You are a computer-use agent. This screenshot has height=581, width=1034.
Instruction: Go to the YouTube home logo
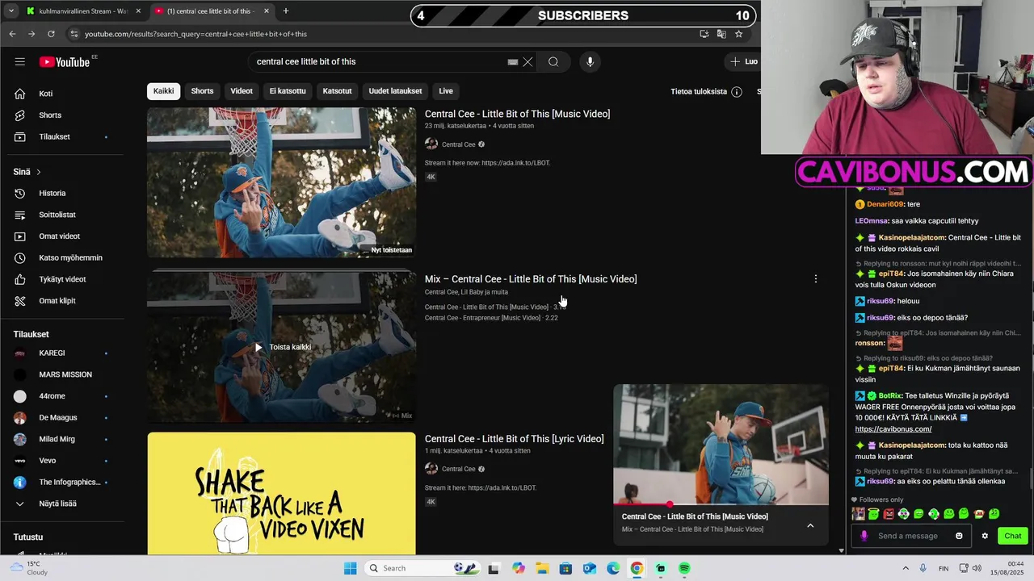click(x=64, y=62)
